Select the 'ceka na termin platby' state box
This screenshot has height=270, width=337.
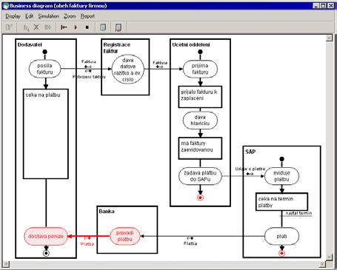281,202
